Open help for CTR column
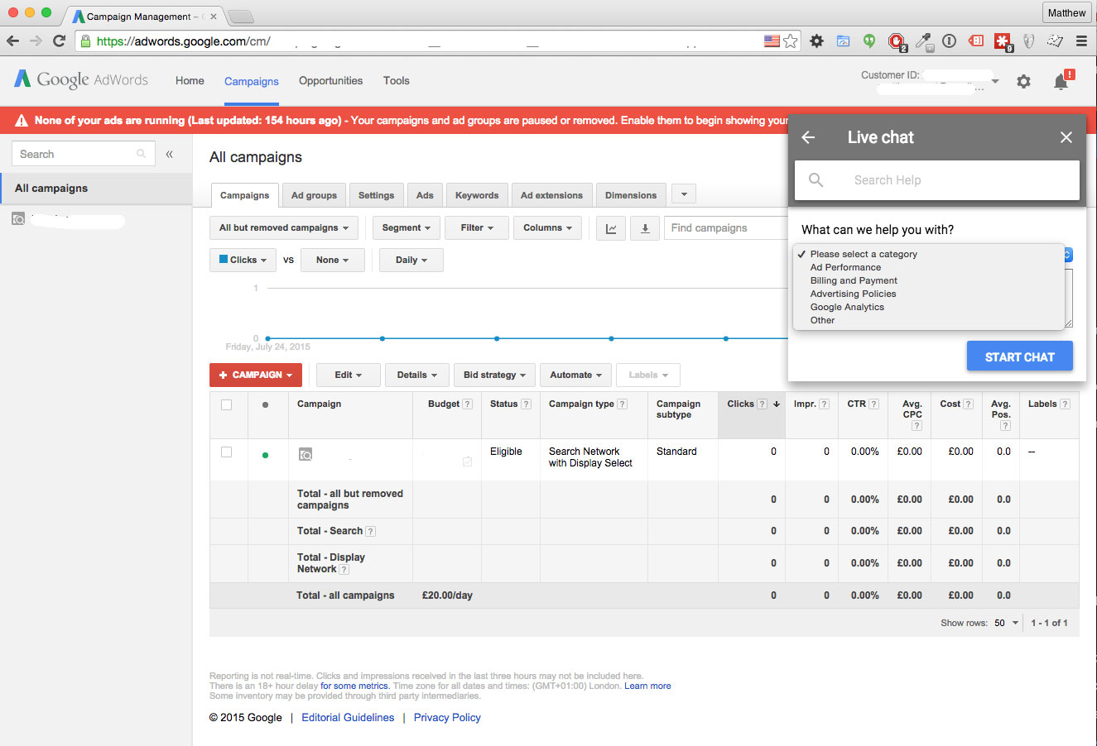Screen dimensions: 1097x746 [873, 404]
